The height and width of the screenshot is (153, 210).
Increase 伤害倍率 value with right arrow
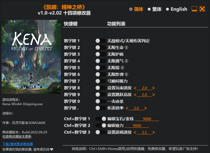point(145,108)
